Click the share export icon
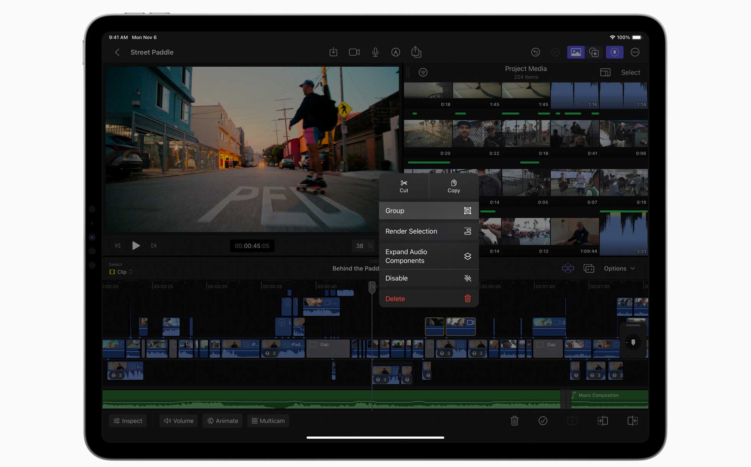 click(416, 52)
